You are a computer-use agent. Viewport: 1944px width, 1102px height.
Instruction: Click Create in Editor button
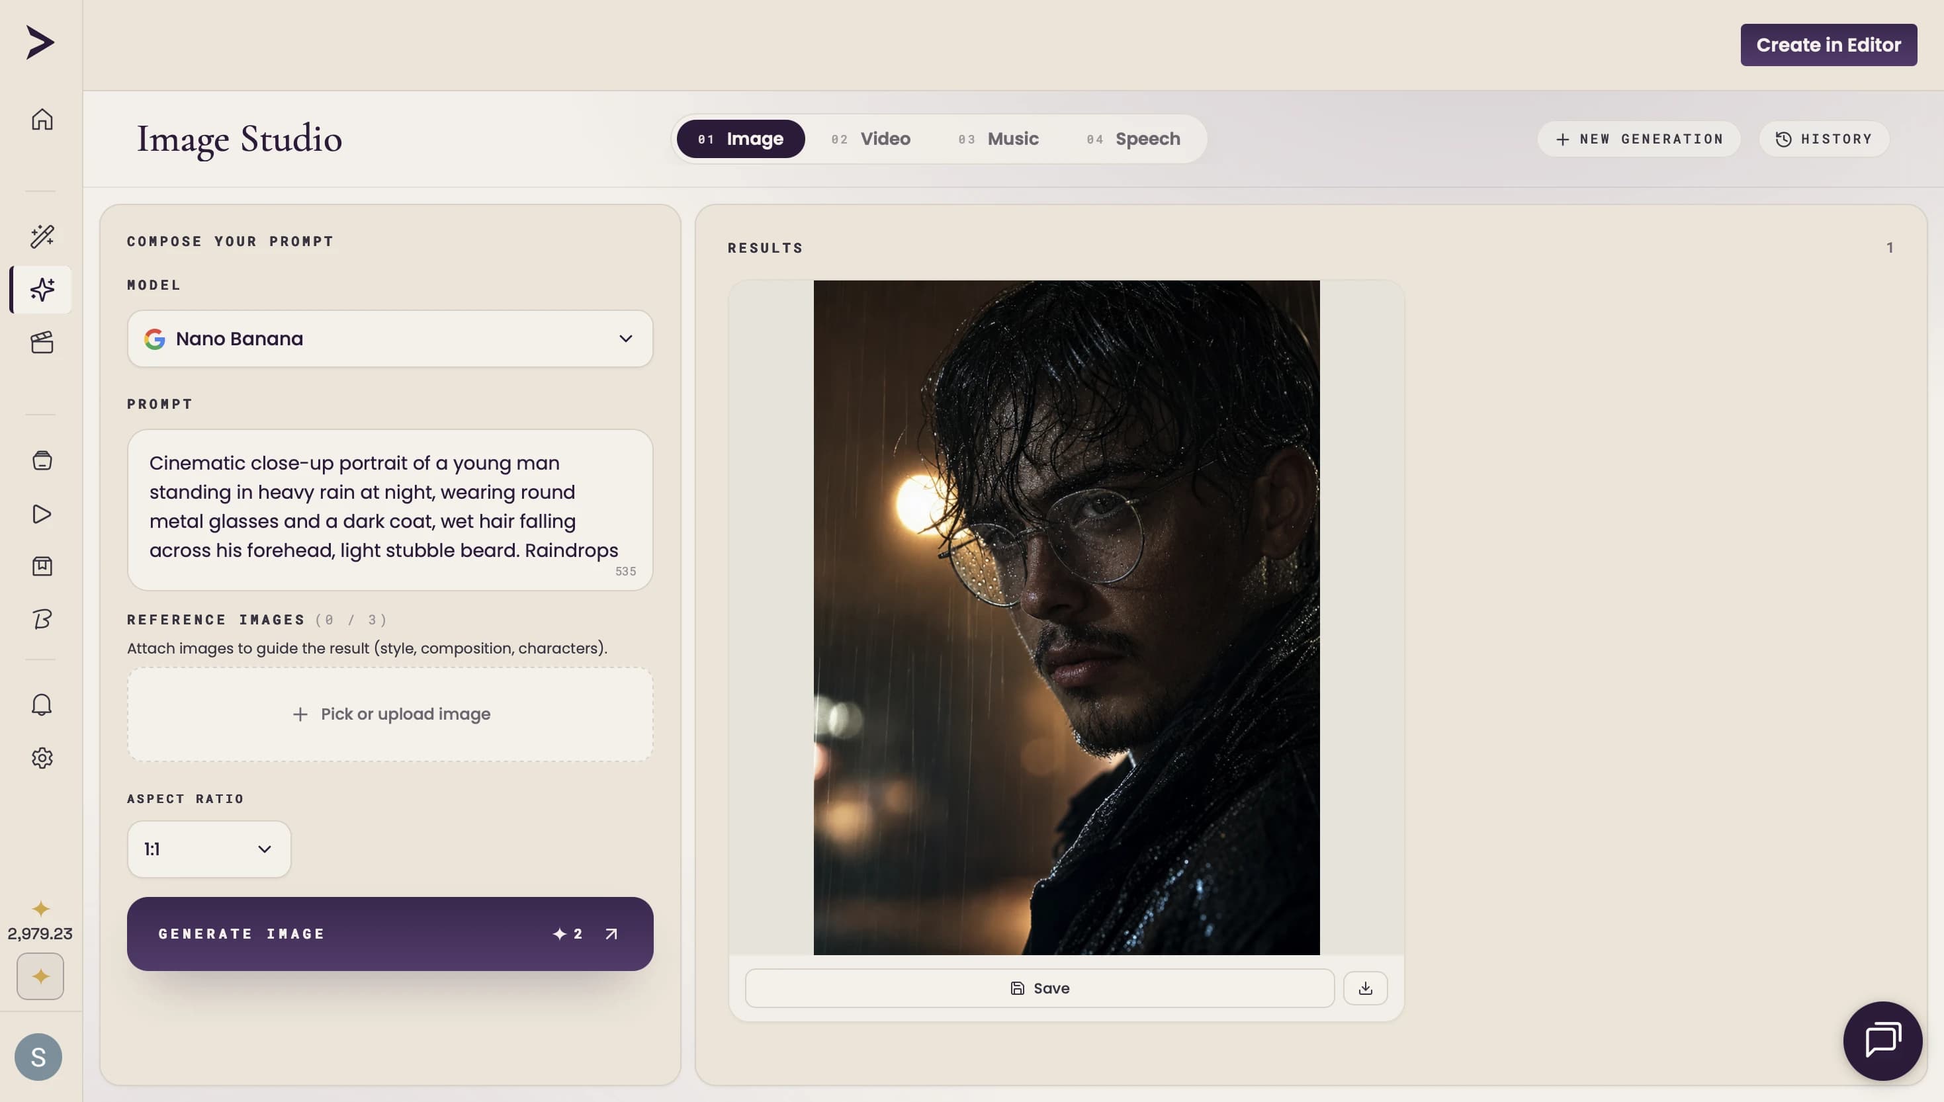1828,45
